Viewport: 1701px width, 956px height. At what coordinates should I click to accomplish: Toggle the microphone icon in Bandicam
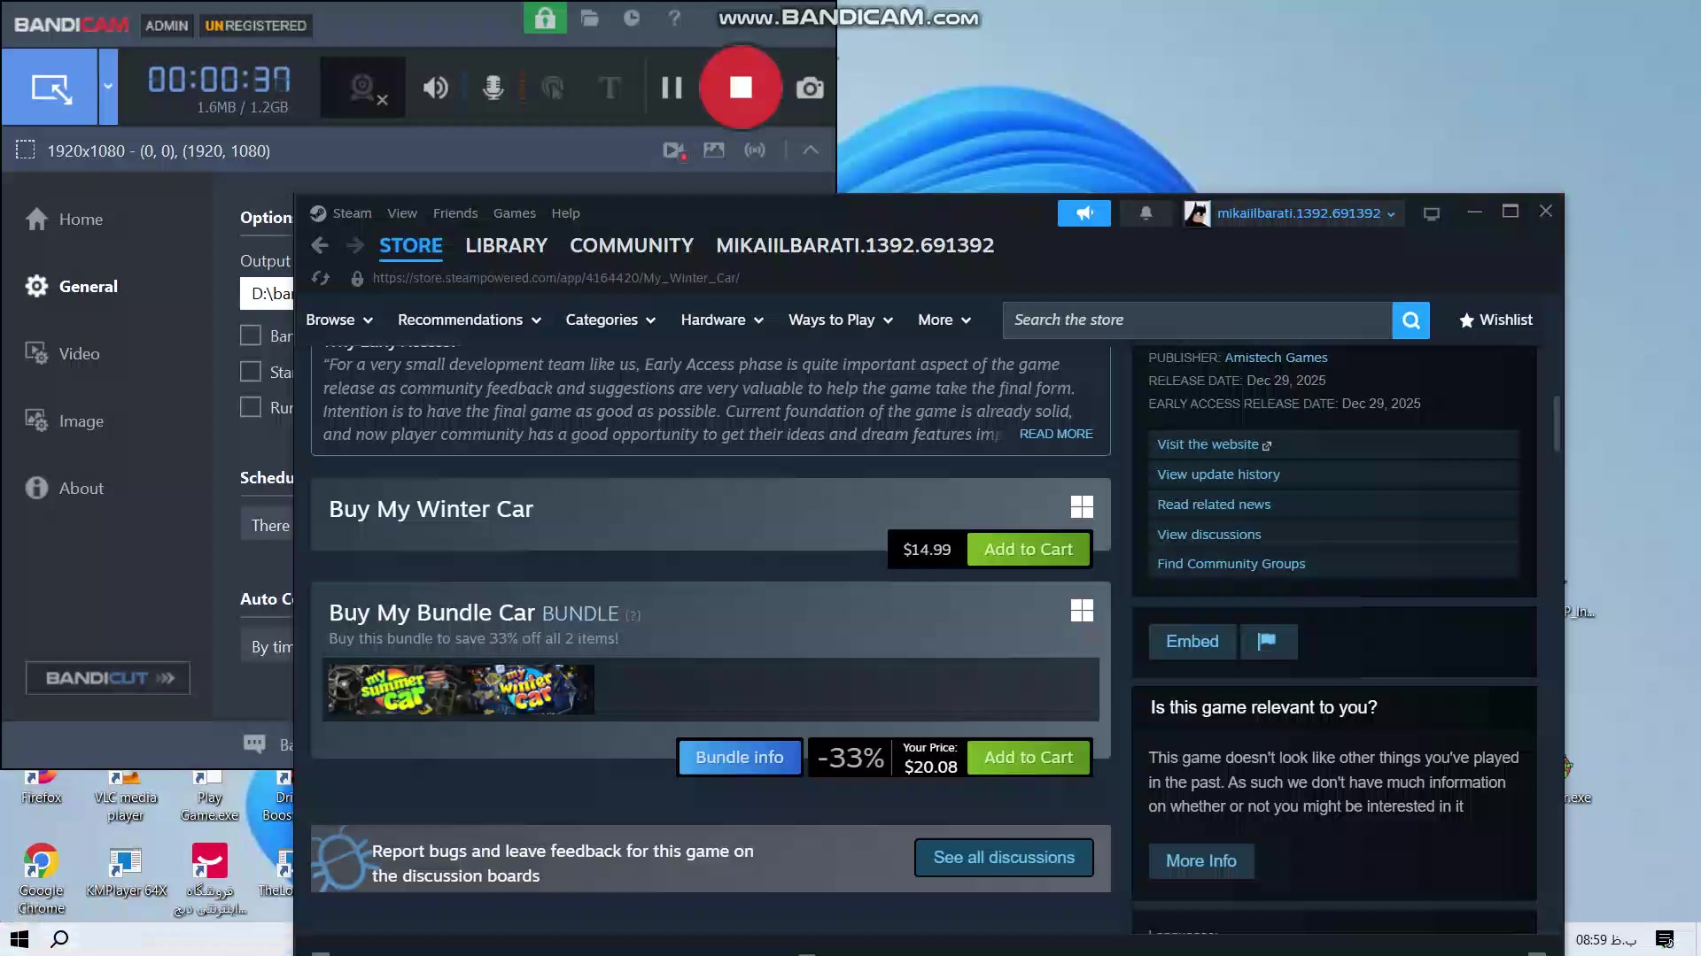[493, 88]
